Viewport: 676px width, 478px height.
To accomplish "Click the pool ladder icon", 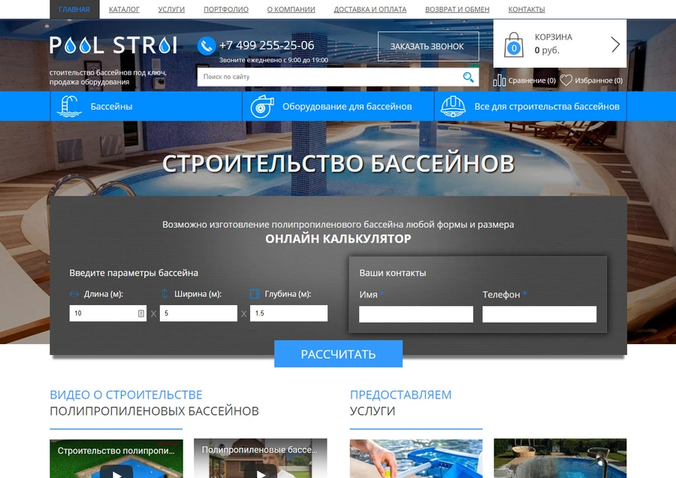I will (69, 107).
